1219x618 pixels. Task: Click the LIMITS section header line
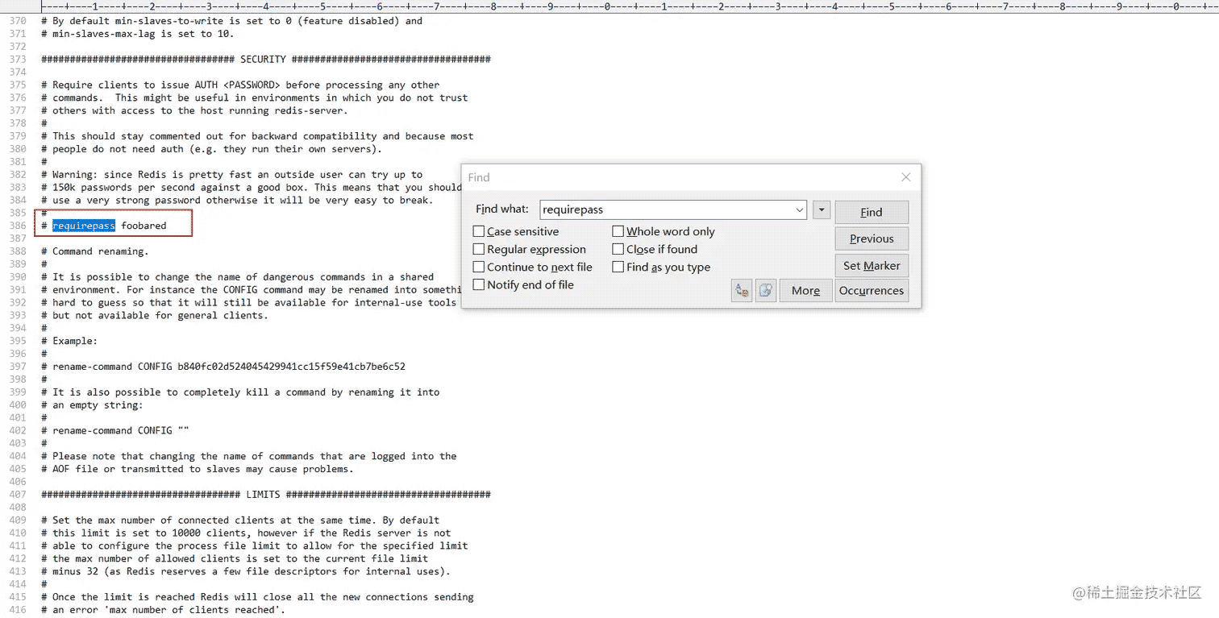[266, 495]
